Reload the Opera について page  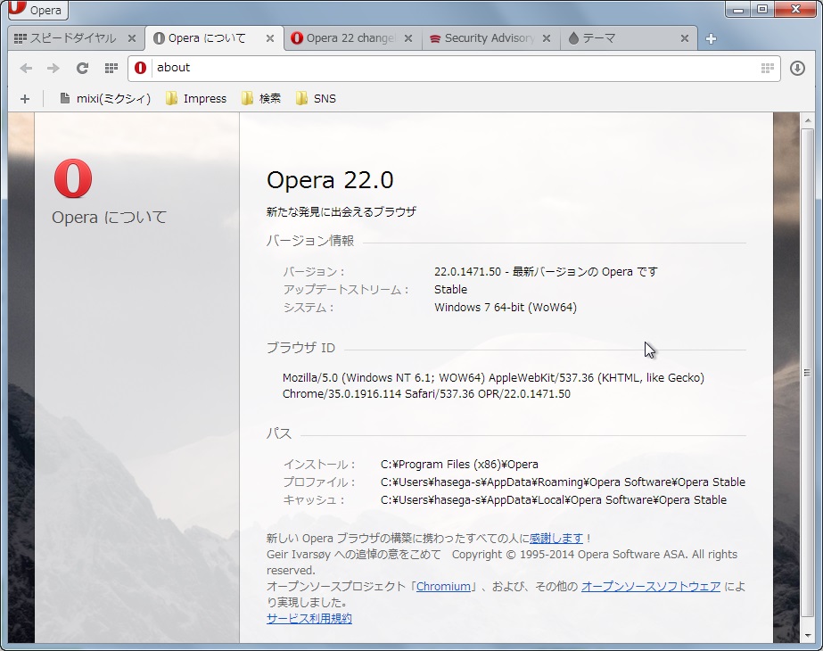82,67
